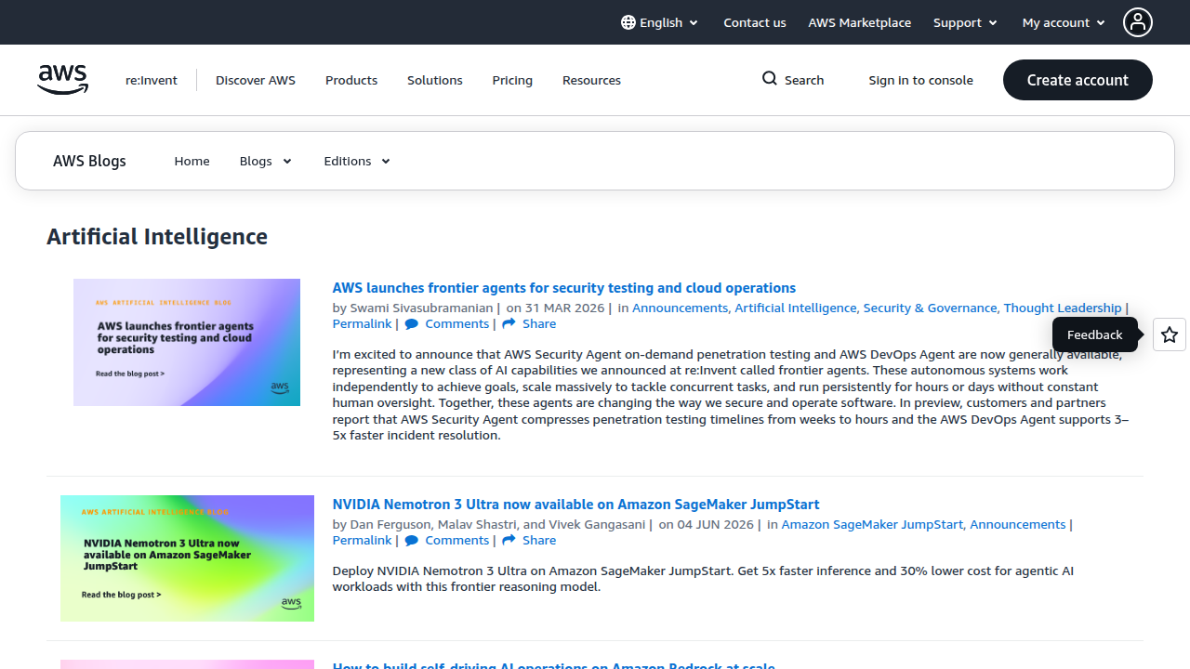Viewport: 1190px width, 669px height.
Task: Click Artificial Intelligence category link in first post
Action: [x=796, y=308]
